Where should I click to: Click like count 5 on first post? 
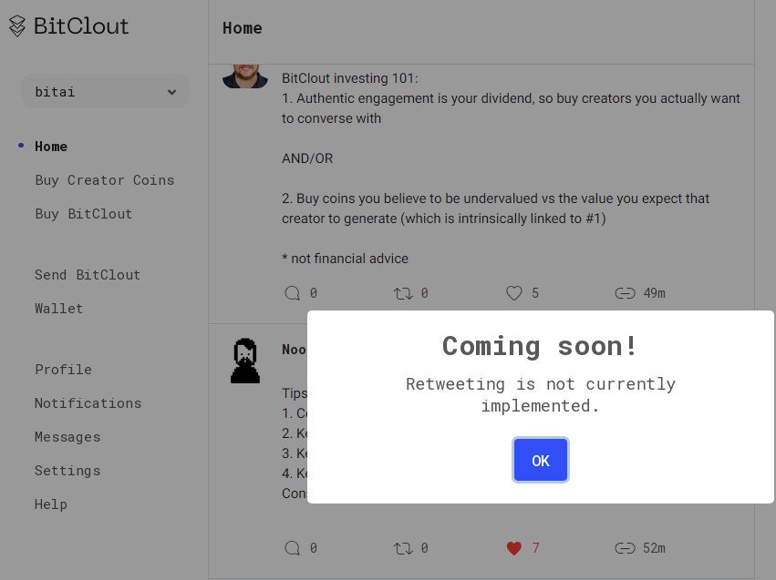click(x=535, y=293)
